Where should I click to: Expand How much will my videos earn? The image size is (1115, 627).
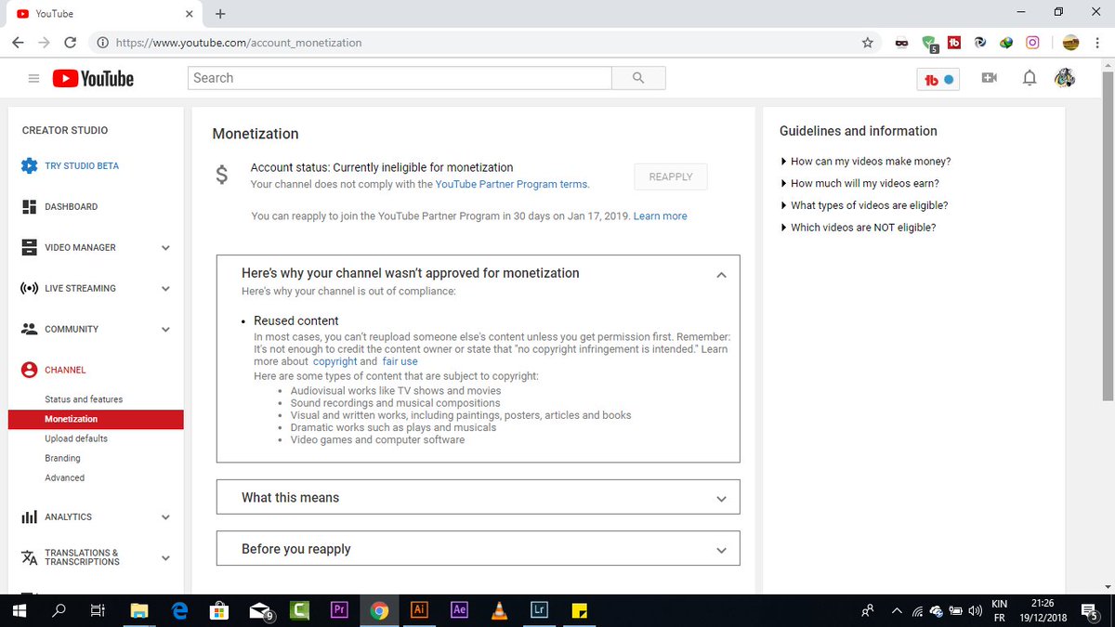[x=859, y=184]
